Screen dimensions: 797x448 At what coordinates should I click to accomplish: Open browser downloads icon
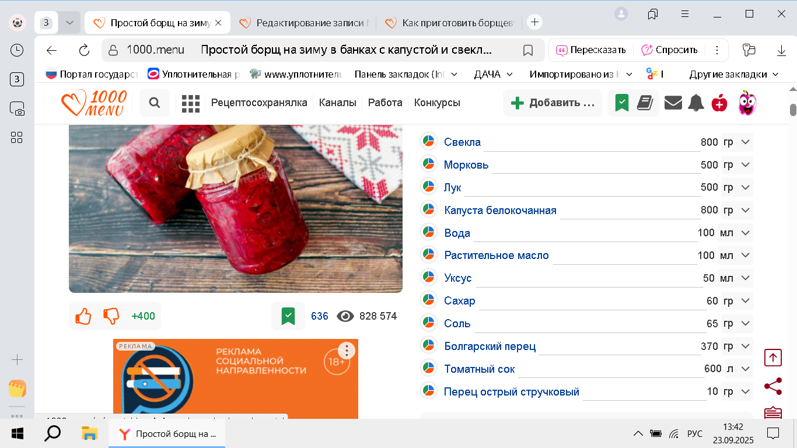(x=781, y=51)
